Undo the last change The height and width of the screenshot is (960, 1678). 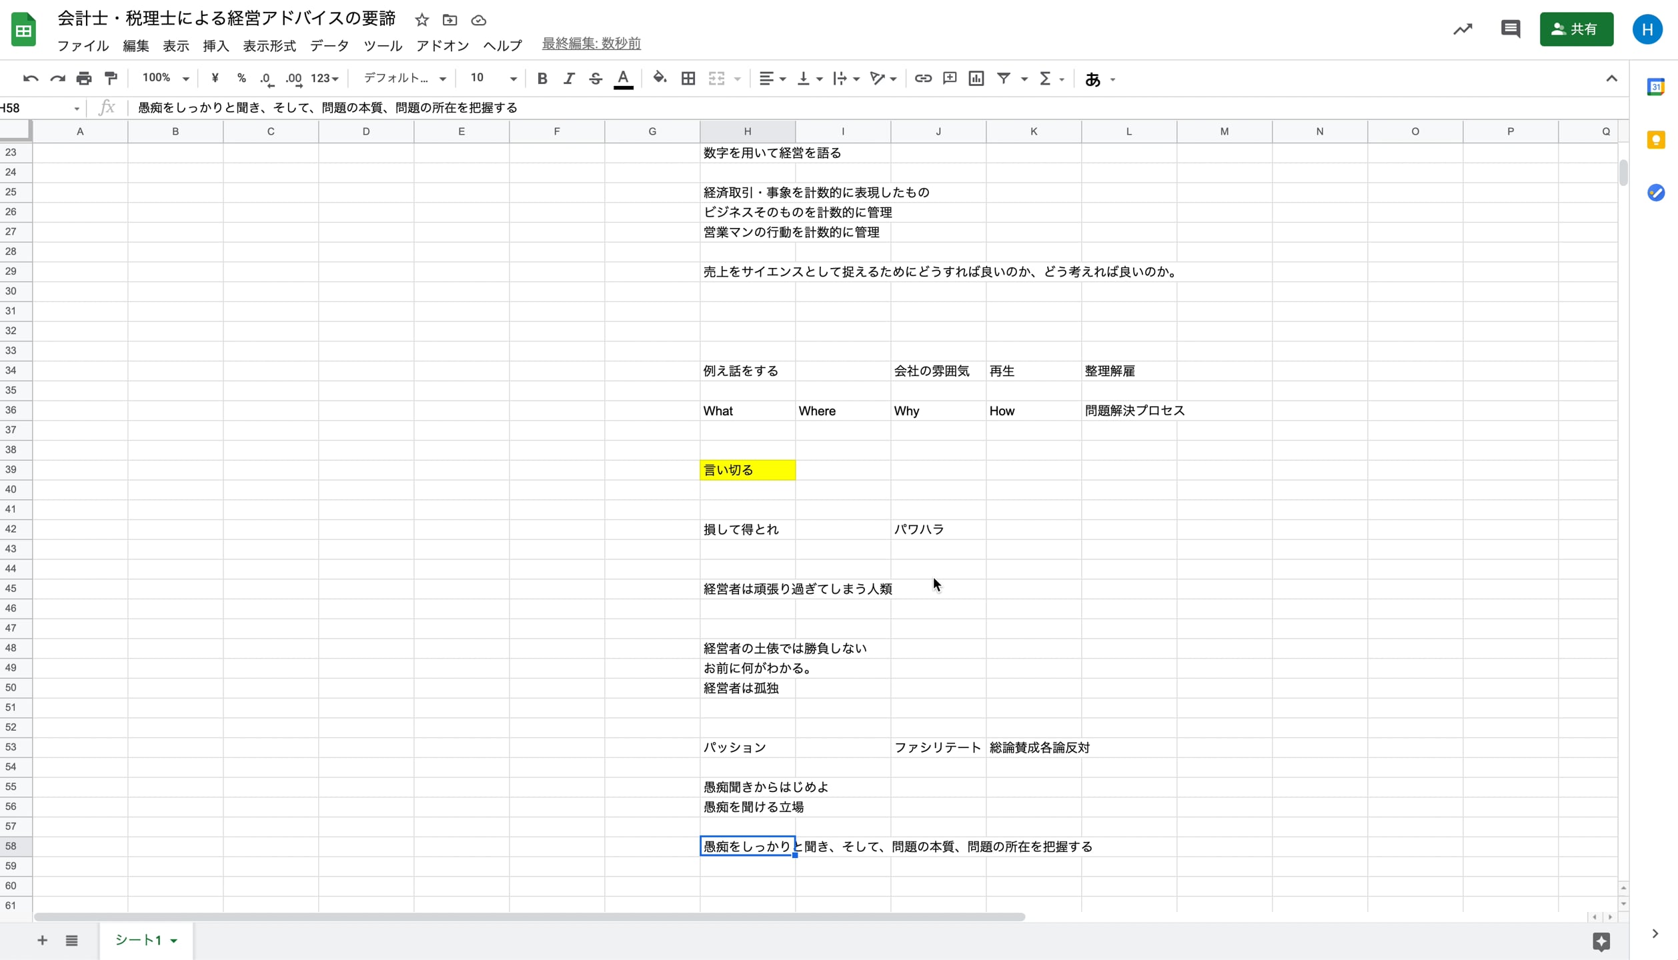[x=30, y=78]
